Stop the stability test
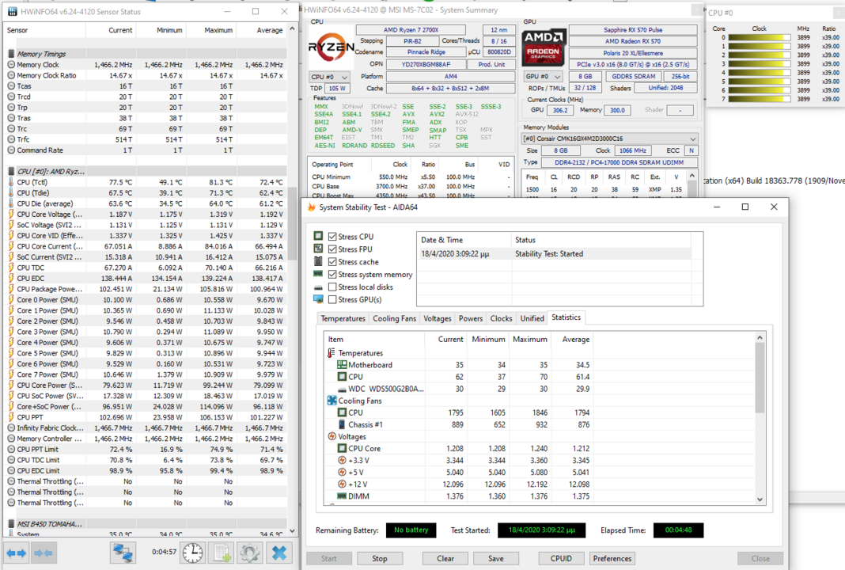This screenshot has height=570, width=845. [380, 558]
